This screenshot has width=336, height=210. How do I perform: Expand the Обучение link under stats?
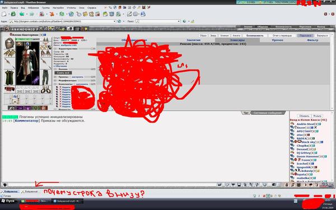[x=61, y=66]
